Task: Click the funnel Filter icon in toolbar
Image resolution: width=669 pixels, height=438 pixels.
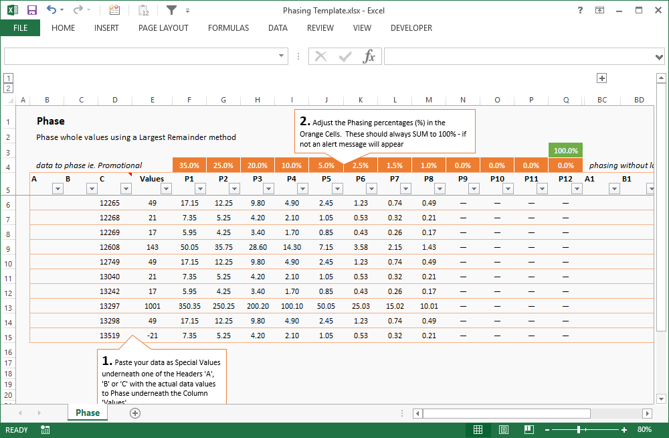Action: (172, 11)
